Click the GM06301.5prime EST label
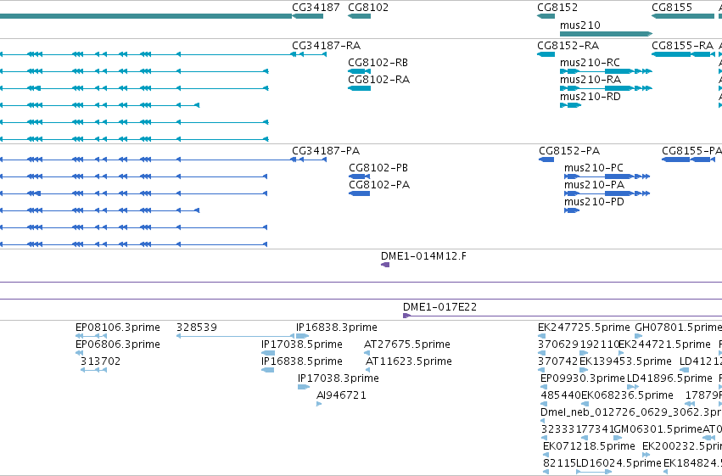This screenshot has width=722, height=476. click(658, 429)
